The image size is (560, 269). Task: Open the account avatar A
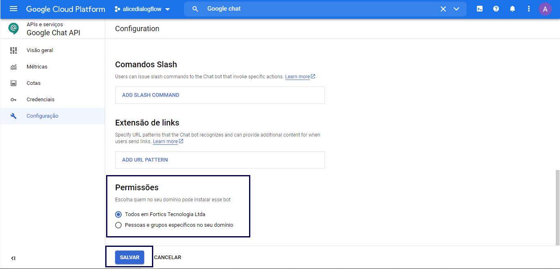(545, 9)
